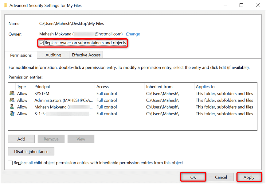Toggle Replace owner on subcontainers and objects

point(41,43)
